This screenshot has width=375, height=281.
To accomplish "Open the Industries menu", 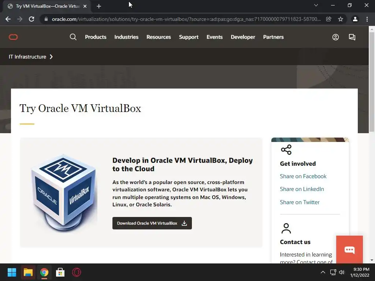I will click(126, 37).
